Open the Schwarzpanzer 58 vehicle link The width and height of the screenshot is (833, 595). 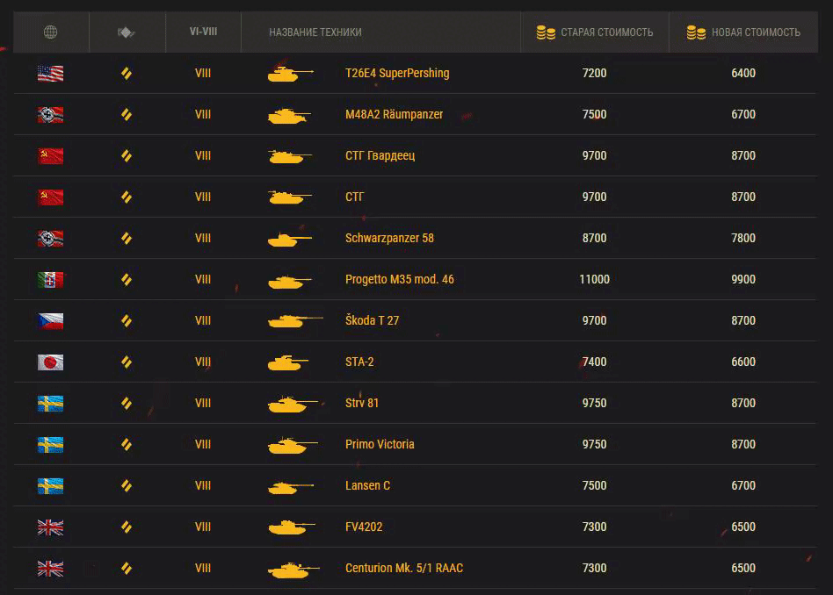pos(389,239)
